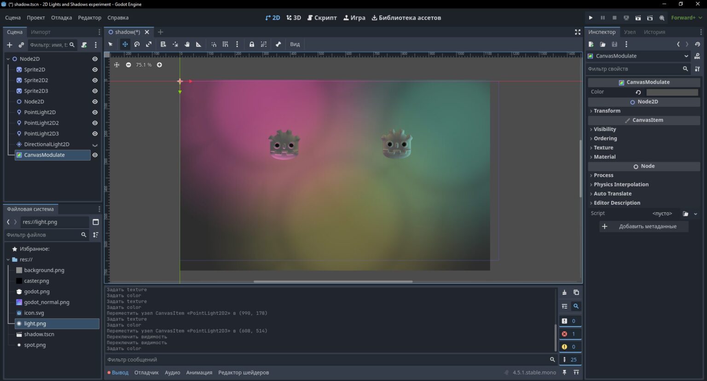
Task: Open Библиотека ассетов
Action: pyautogui.click(x=406, y=17)
